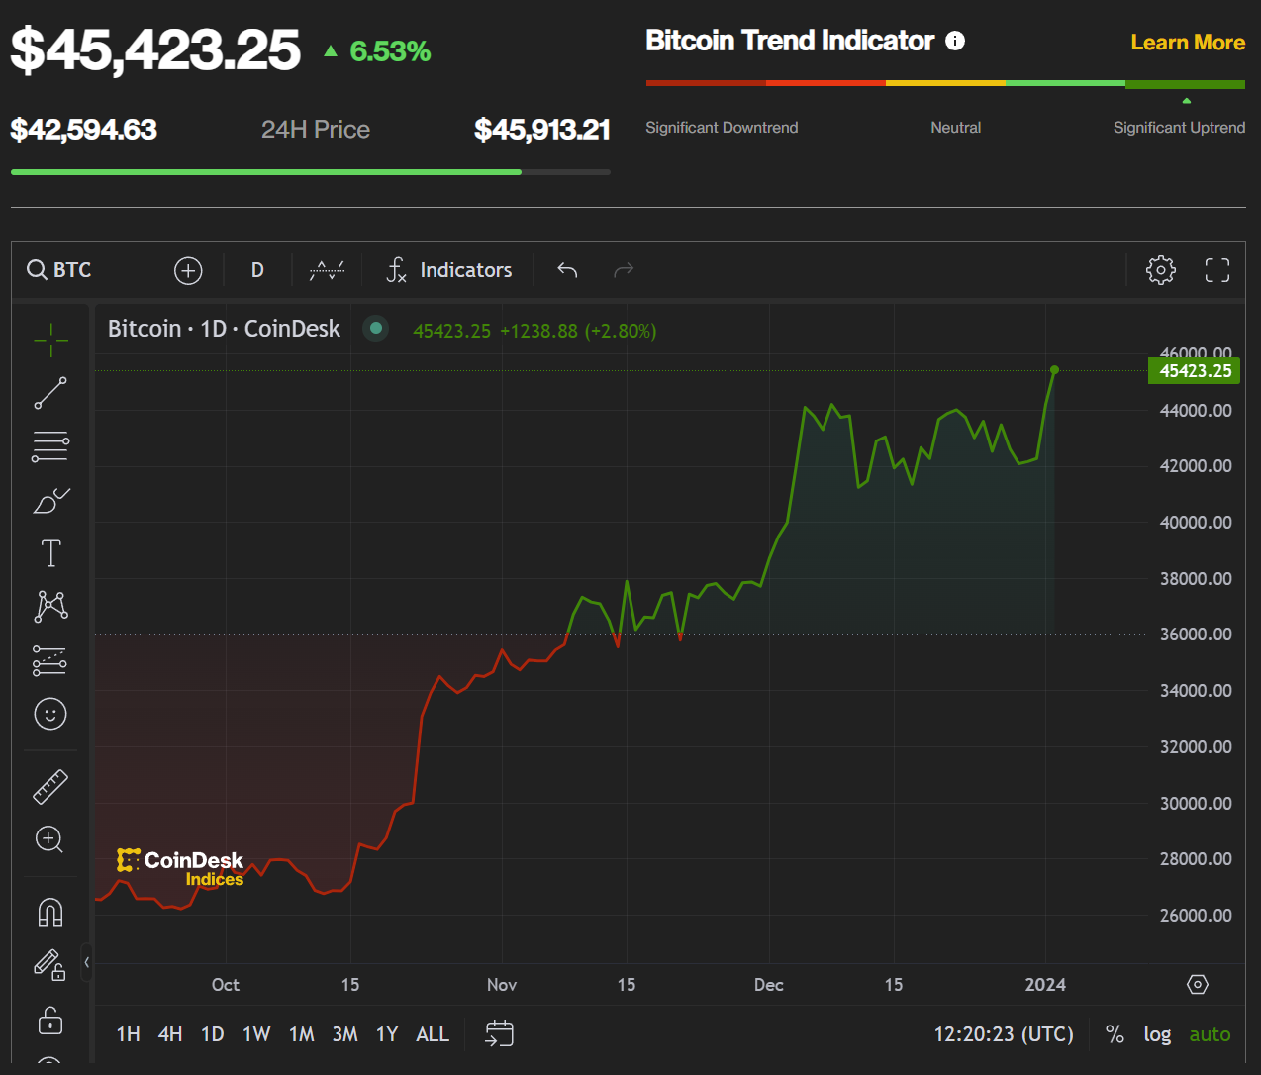Open the D interval dropdown
This screenshot has width=1261, height=1075.
click(257, 270)
